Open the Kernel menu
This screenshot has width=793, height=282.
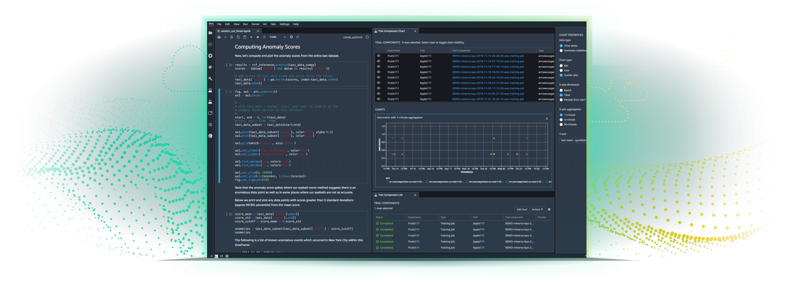pos(255,24)
